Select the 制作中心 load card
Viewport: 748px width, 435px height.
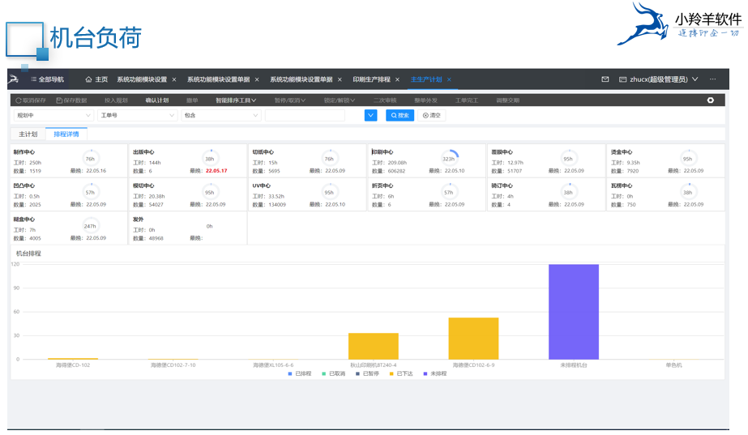(x=69, y=160)
